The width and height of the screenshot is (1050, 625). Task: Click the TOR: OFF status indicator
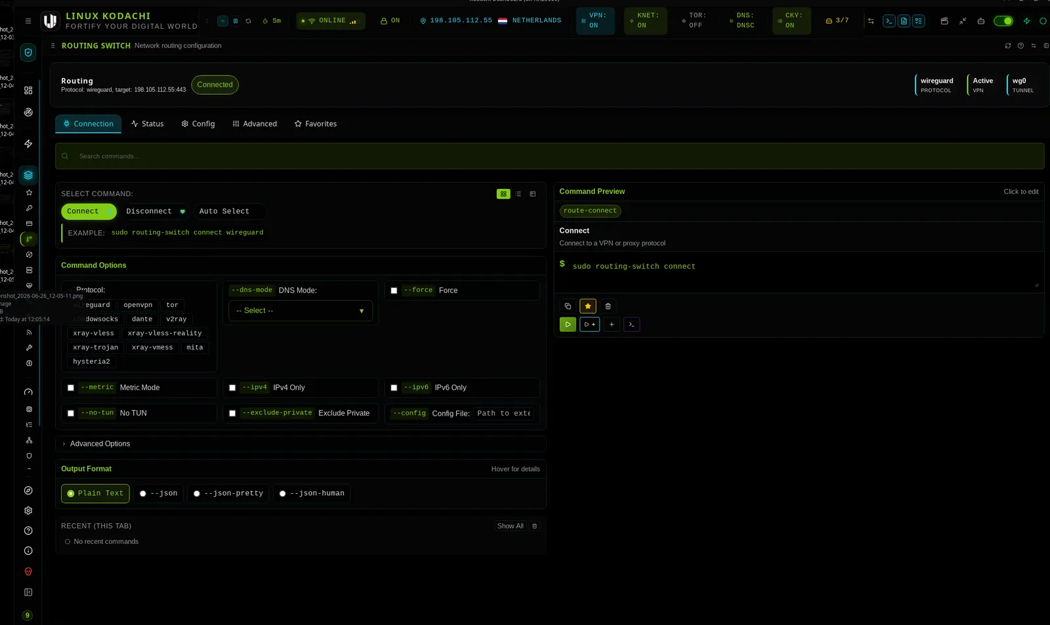[694, 21]
